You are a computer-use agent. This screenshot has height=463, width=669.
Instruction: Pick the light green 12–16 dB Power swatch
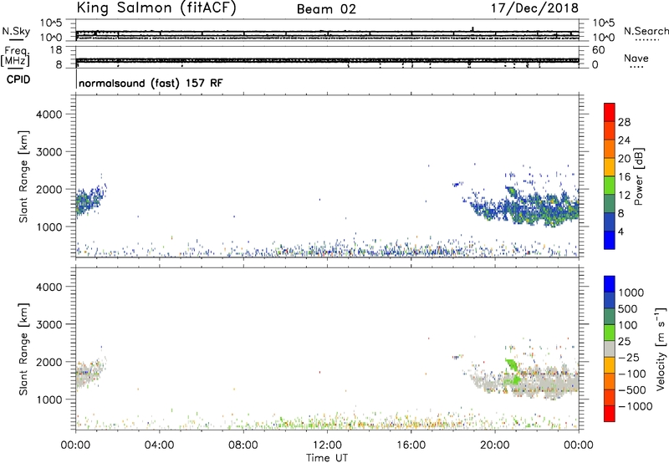point(610,185)
